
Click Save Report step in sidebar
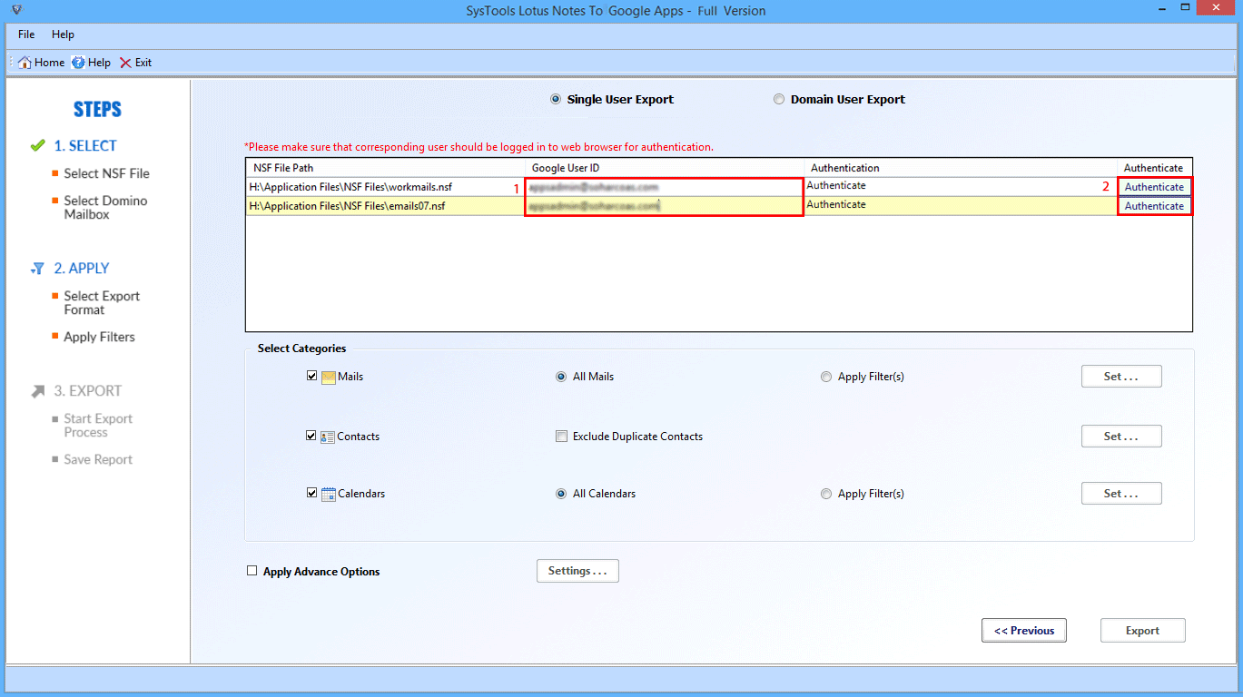pos(98,459)
